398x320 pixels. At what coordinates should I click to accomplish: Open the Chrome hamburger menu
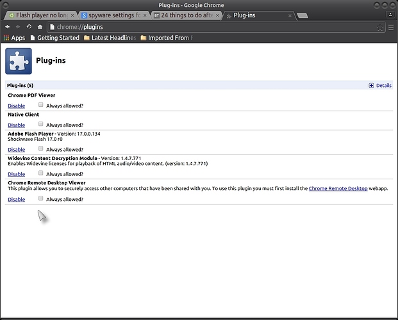(391, 27)
